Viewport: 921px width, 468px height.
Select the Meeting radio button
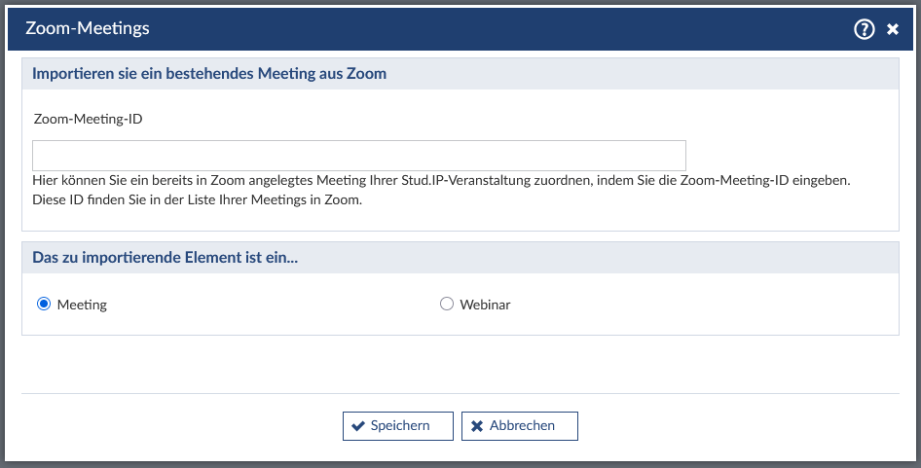[x=43, y=305]
